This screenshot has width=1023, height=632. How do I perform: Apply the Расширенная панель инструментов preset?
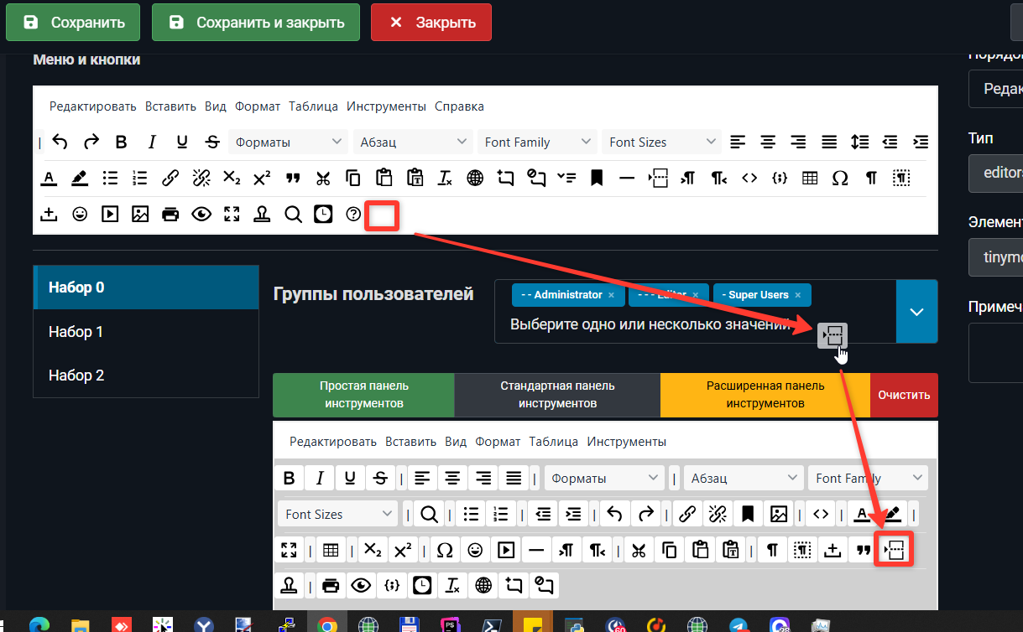tap(765, 395)
